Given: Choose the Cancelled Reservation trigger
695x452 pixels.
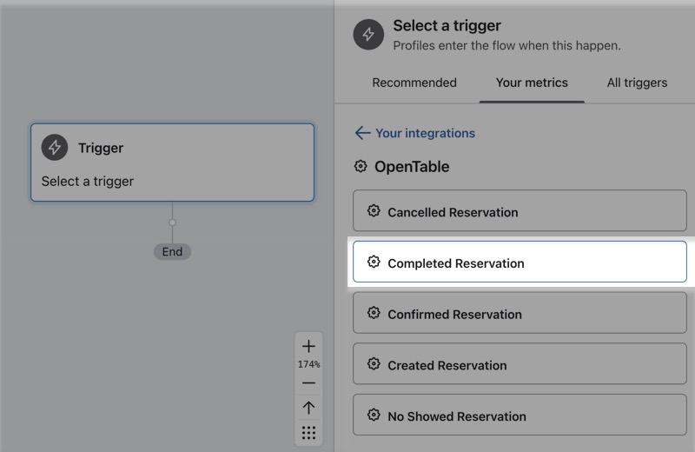Looking at the screenshot, I should [x=520, y=212].
